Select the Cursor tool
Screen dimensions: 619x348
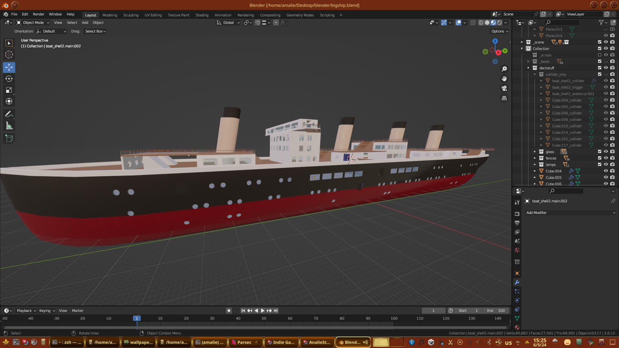pyautogui.click(x=9, y=54)
